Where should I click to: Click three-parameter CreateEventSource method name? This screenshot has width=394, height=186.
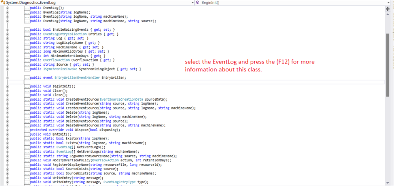pyautogui.click(x=82, y=108)
